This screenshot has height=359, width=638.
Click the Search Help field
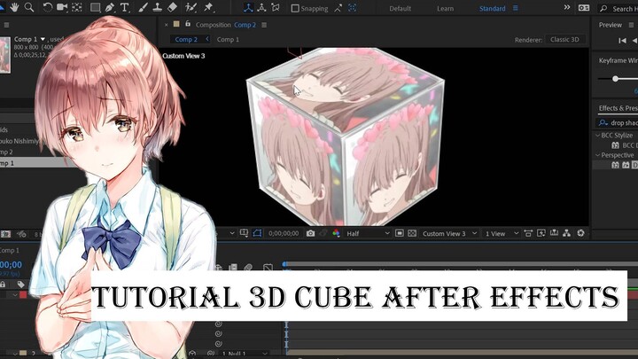pyautogui.click(x=619, y=9)
